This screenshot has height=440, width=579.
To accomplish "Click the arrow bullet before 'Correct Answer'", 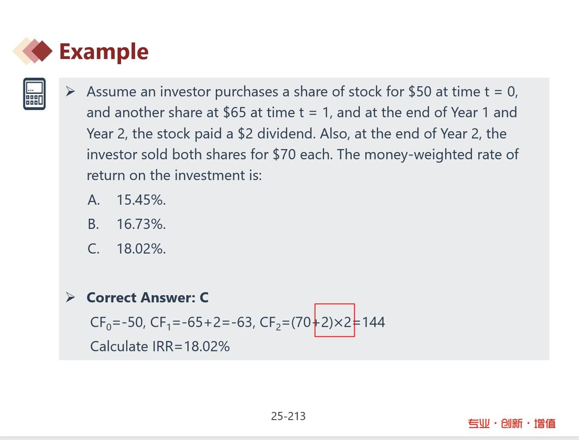I will 70,297.
